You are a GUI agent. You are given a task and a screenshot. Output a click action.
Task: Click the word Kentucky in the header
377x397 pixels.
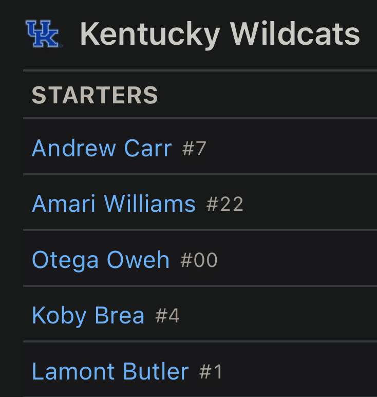150,34
